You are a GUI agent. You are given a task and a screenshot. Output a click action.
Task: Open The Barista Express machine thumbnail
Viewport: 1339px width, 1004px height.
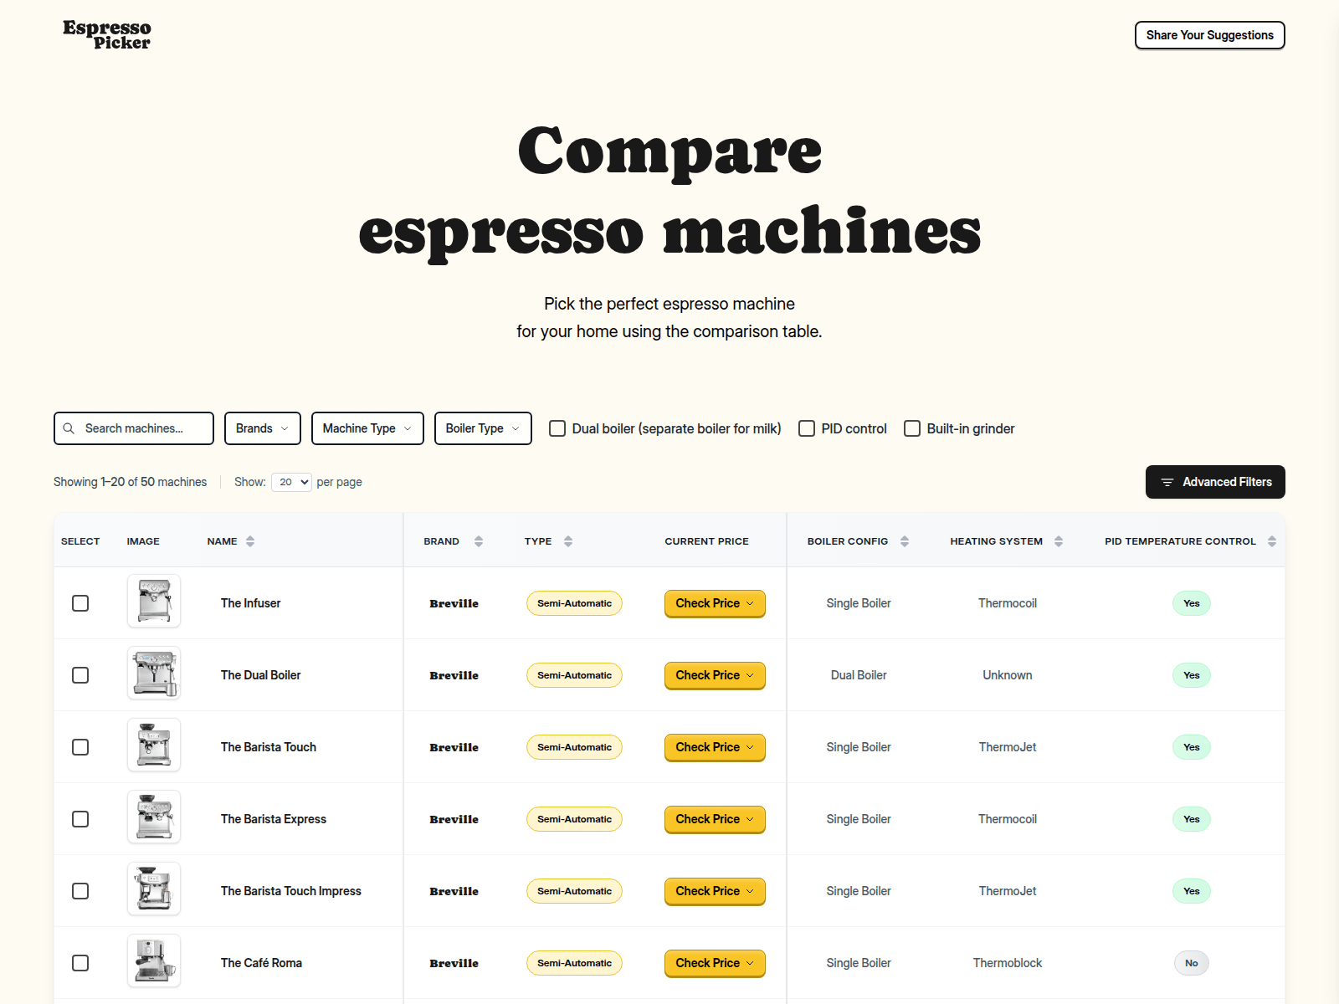point(154,817)
